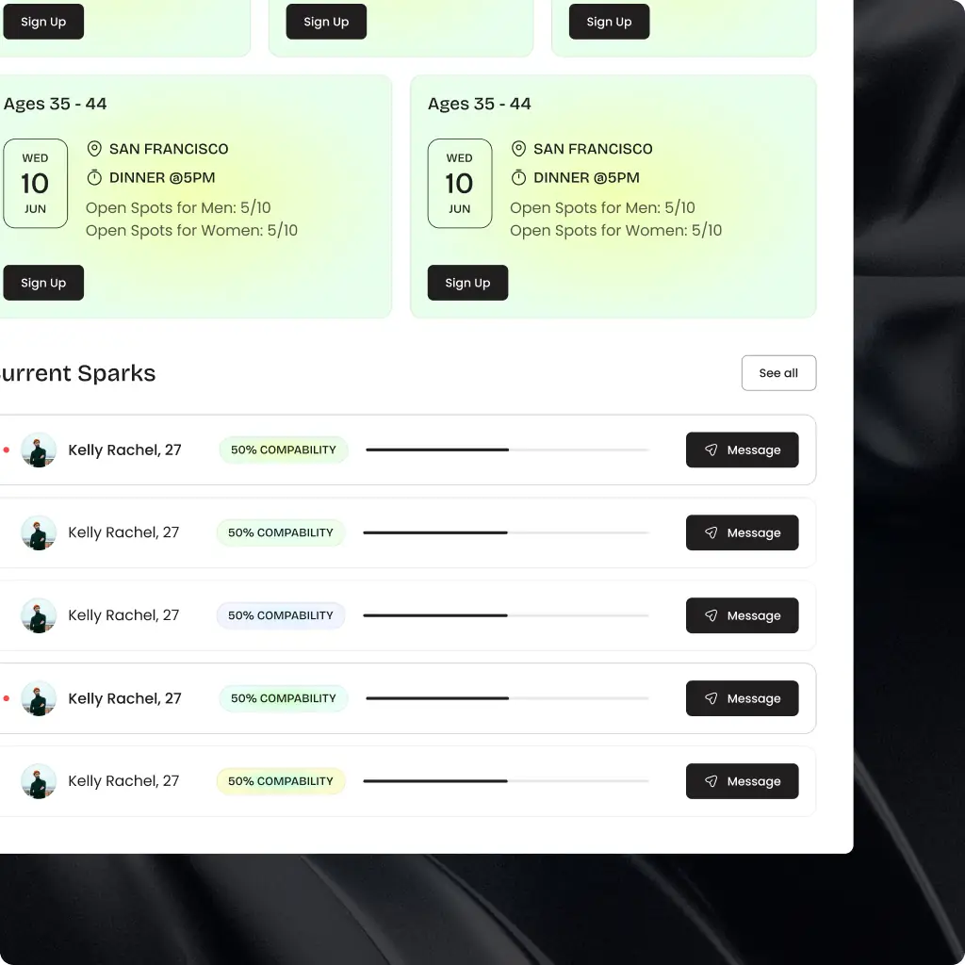Image resolution: width=965 pixels, height=965 pixels.
Task: Click Kelly Rachel, 27 name in second row
Action: click(x=123, y=532)
